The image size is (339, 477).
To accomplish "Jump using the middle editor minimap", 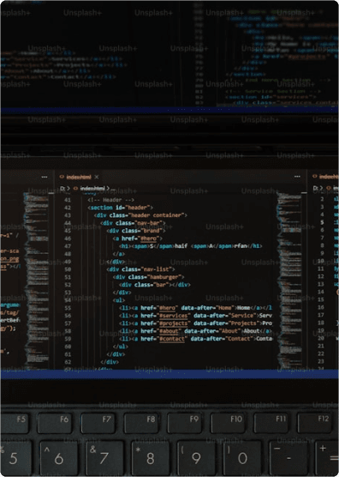I will (x=289, y=280).
